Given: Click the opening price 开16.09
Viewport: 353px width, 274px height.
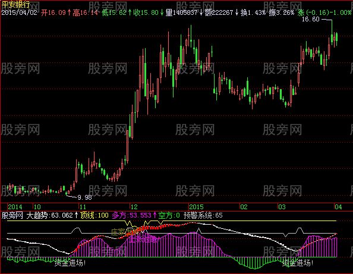Looking at the screenshot, I should pyautogui.click(x=53, y=12).
